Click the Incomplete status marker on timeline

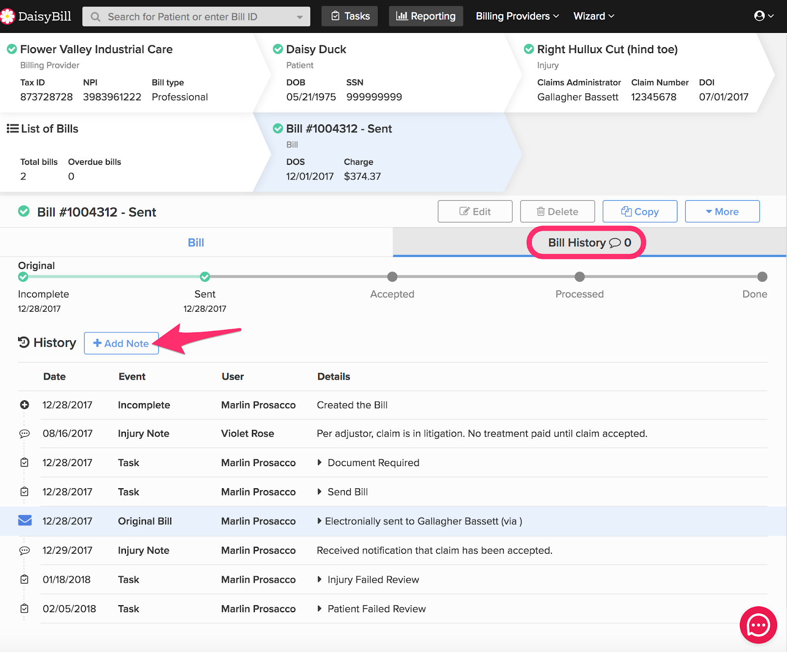[x=23, y=277]
